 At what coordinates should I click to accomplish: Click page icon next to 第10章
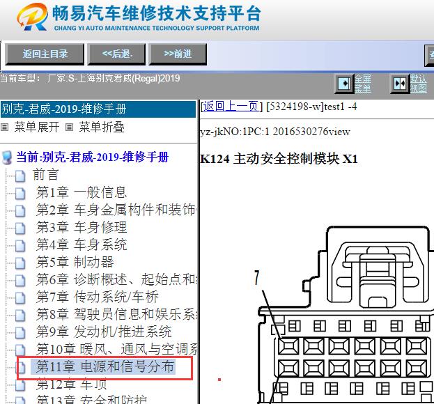[20, 350]
